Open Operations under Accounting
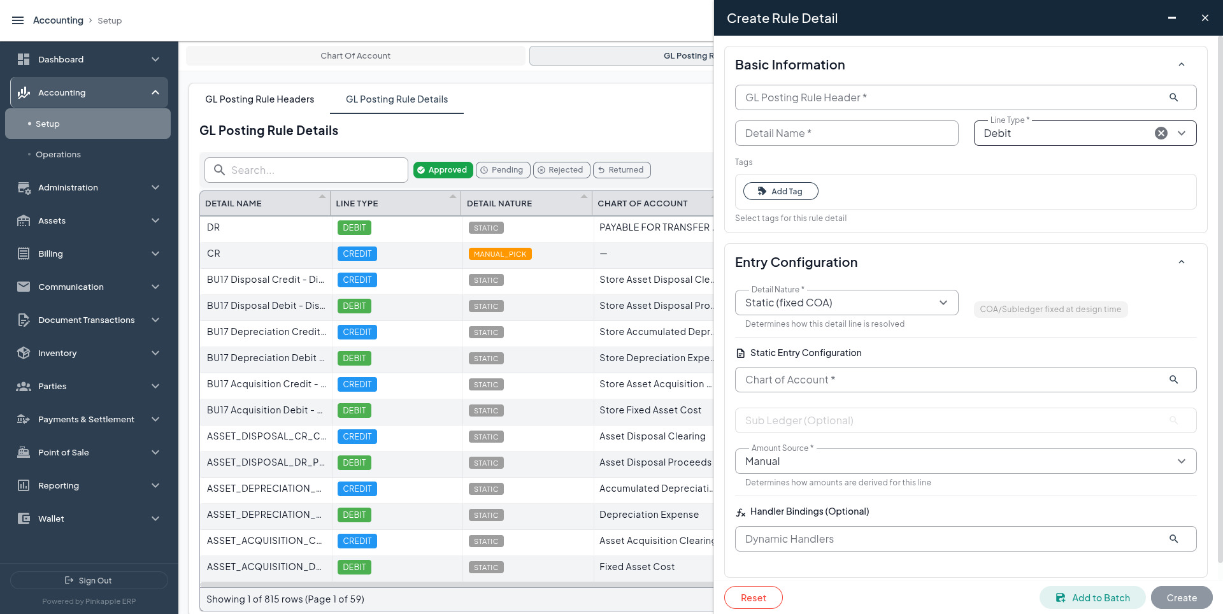Image resolution: width=1223 pixels, height=614 pixels. pyautogui.click(x=58, y=155)
